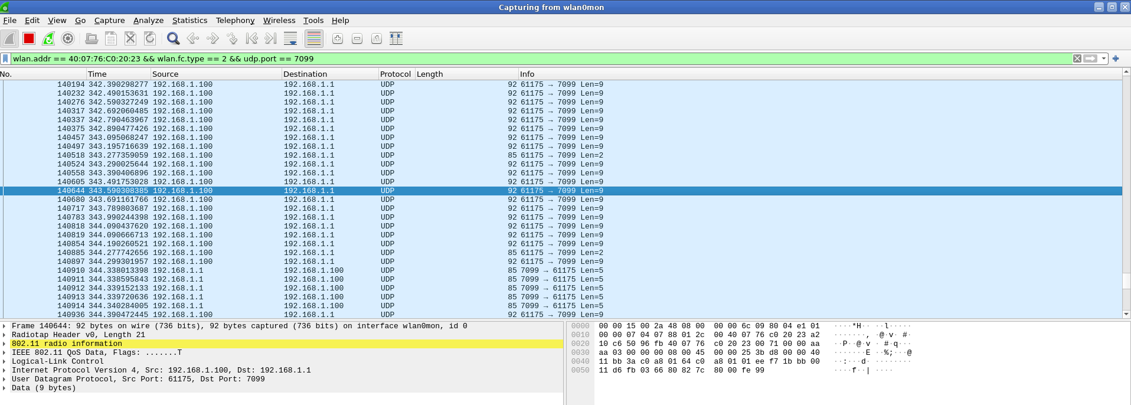1131x405 pixels.
Task: Clear the display filter text
Action: pos(1077,59)
